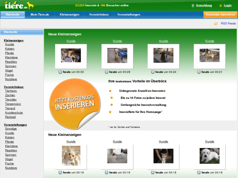238x178 pixels.
Task: Click the Hunde link above the husky puppy ad
Action: point(163,141)
